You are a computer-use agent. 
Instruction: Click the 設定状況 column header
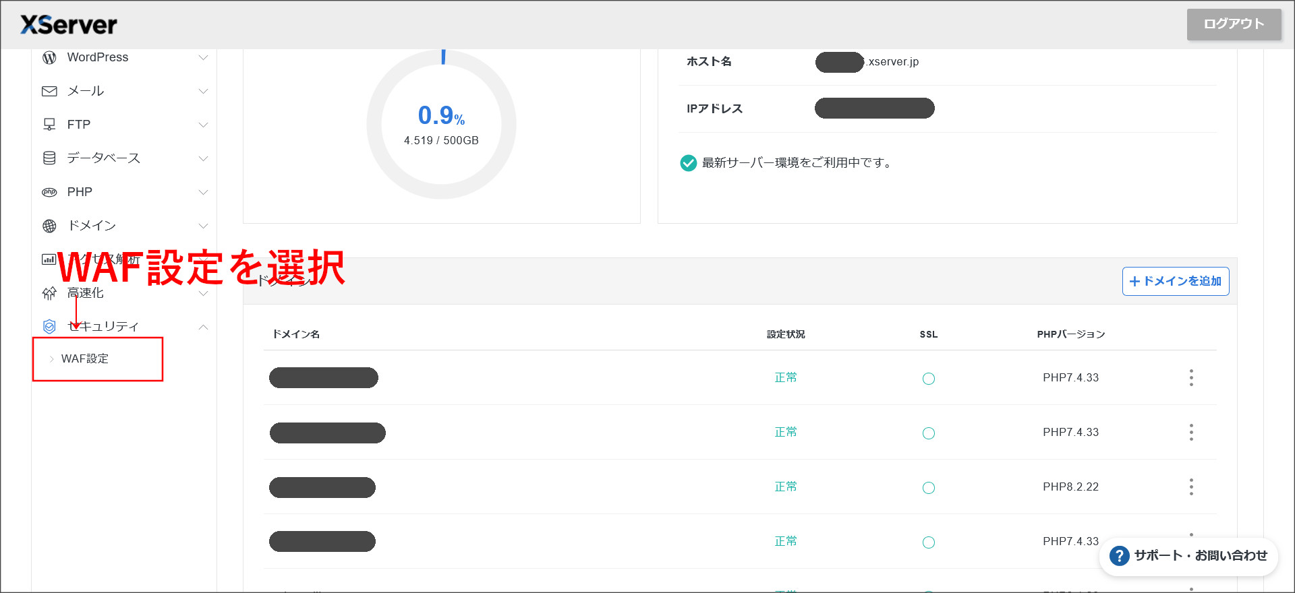tap(786, 334)
